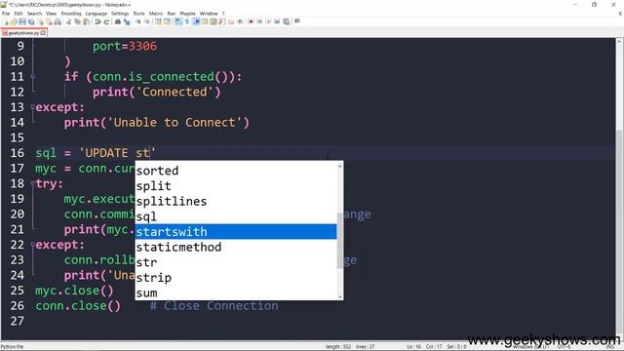This screenshot has width=624, height=351.
Task: Toggle file Monitoring eye icon
Action: (240, 21)
